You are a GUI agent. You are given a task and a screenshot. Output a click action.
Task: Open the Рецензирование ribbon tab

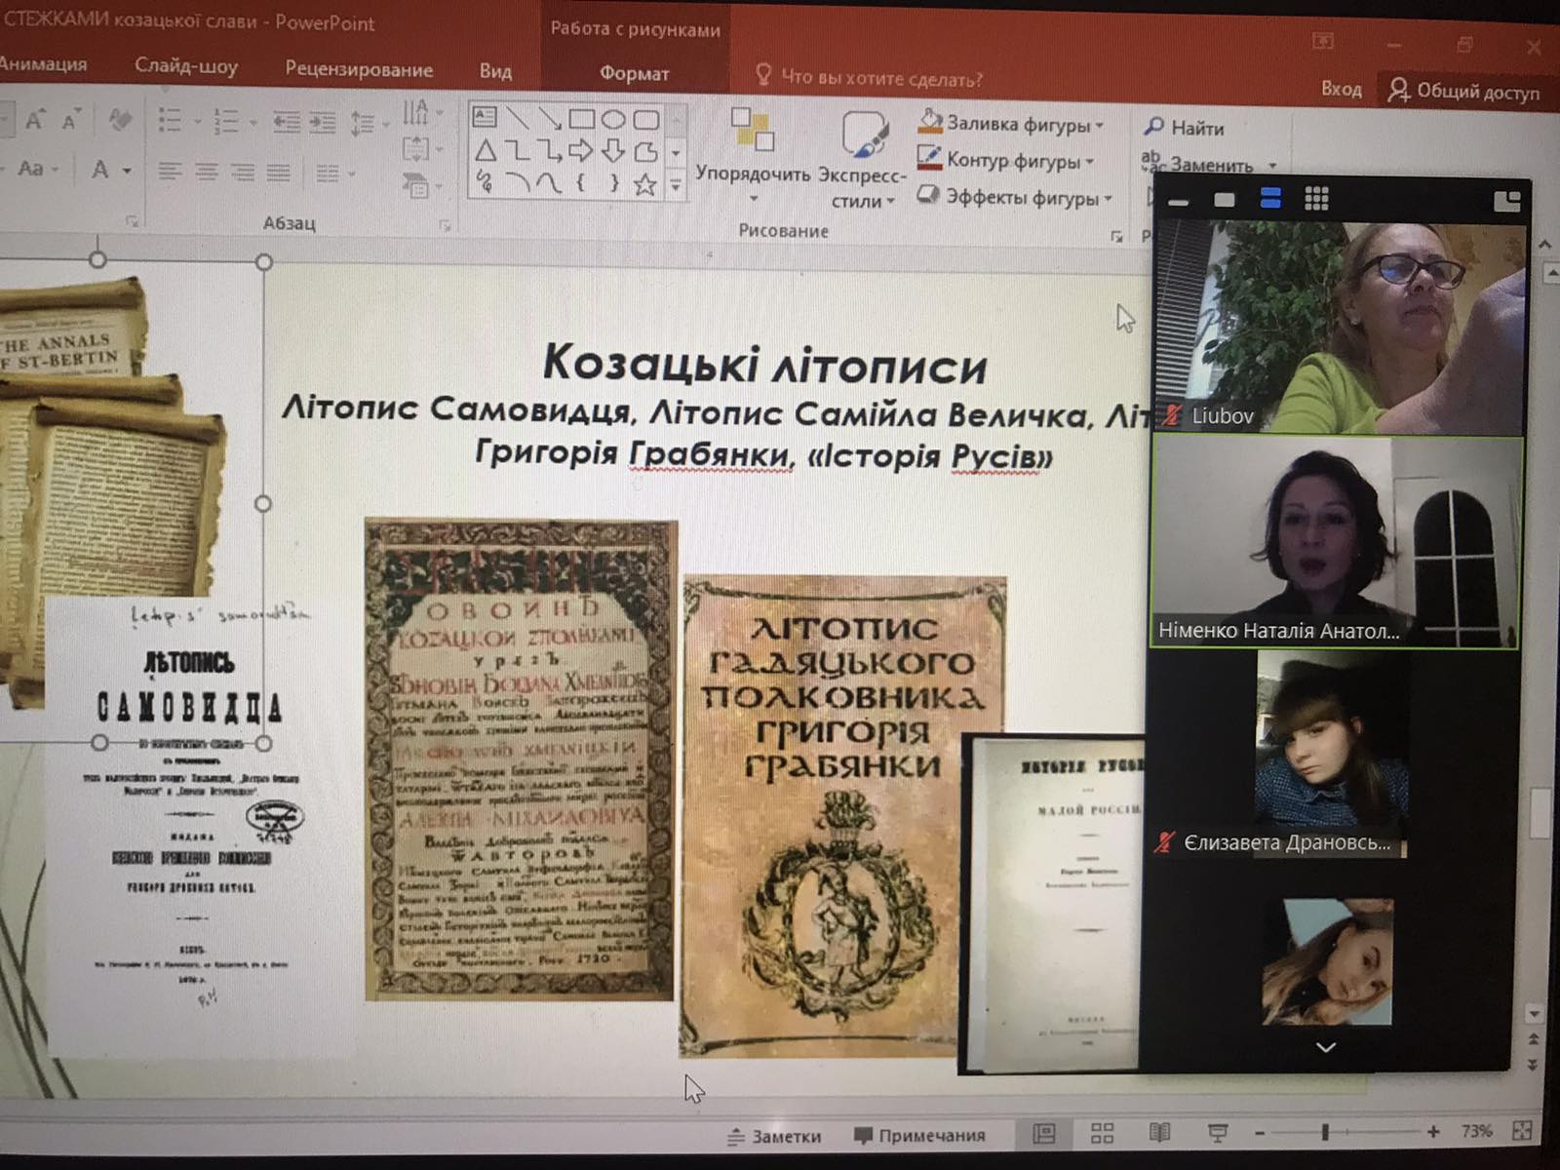coord(359,69)
